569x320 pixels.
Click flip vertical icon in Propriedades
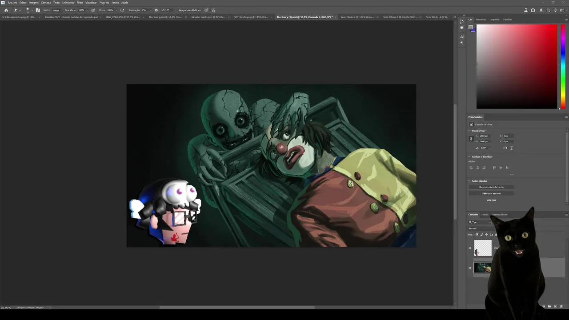(x=512, y=148)
